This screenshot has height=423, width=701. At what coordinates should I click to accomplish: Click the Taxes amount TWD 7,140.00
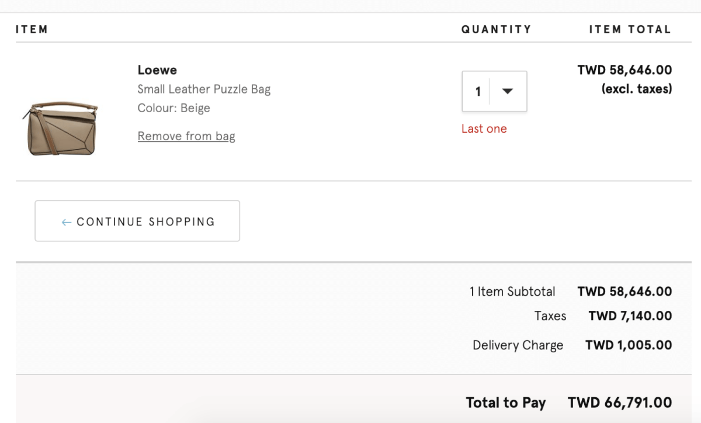pyautogui.click(x=630, y=316)
